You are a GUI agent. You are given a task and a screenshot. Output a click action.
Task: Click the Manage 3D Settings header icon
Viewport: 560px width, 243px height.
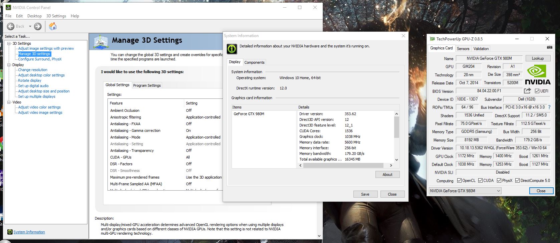click(101, 42)
